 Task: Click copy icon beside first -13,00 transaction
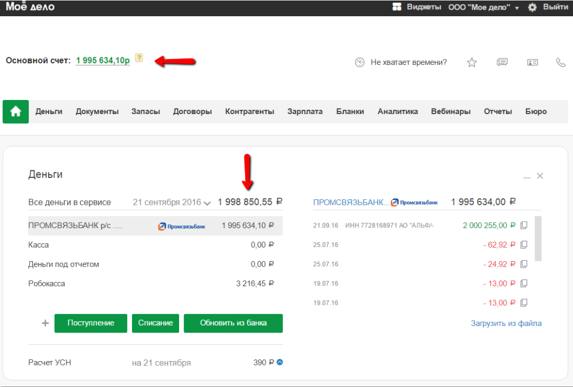(524, 283)
